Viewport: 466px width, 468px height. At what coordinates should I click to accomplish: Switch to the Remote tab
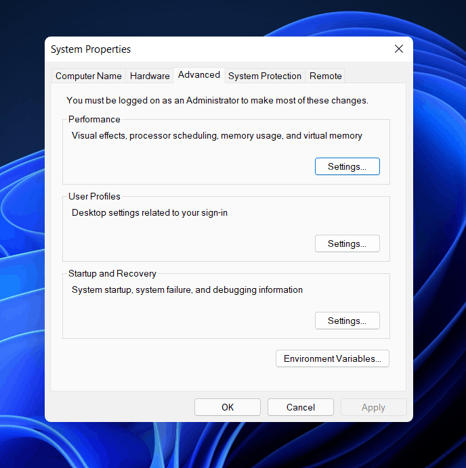[325, 76]
